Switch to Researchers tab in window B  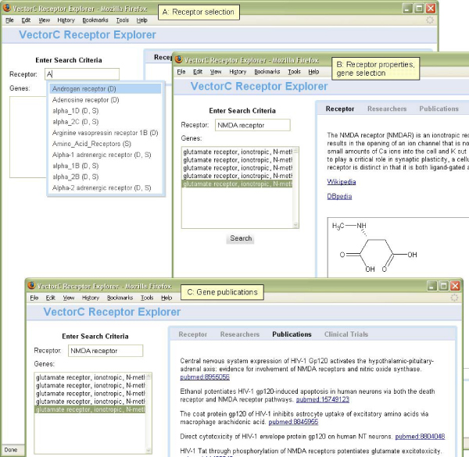[387, 109]
